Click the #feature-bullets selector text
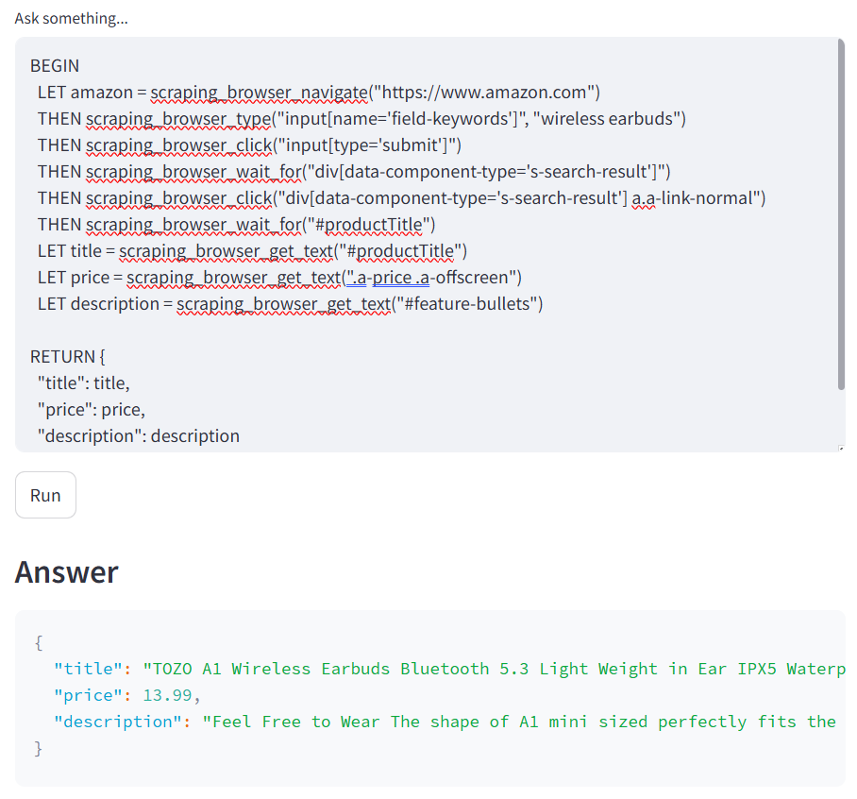 pos(467,304)
